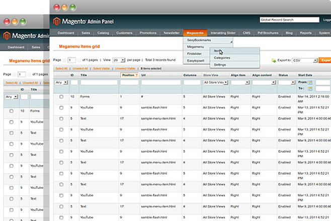Select checkbox of first Text row
Viewport: 331px width, 221px height.
click(61, 119)
